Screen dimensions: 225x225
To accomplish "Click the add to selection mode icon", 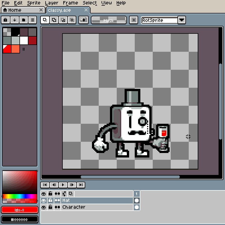I will coord(54,20).
